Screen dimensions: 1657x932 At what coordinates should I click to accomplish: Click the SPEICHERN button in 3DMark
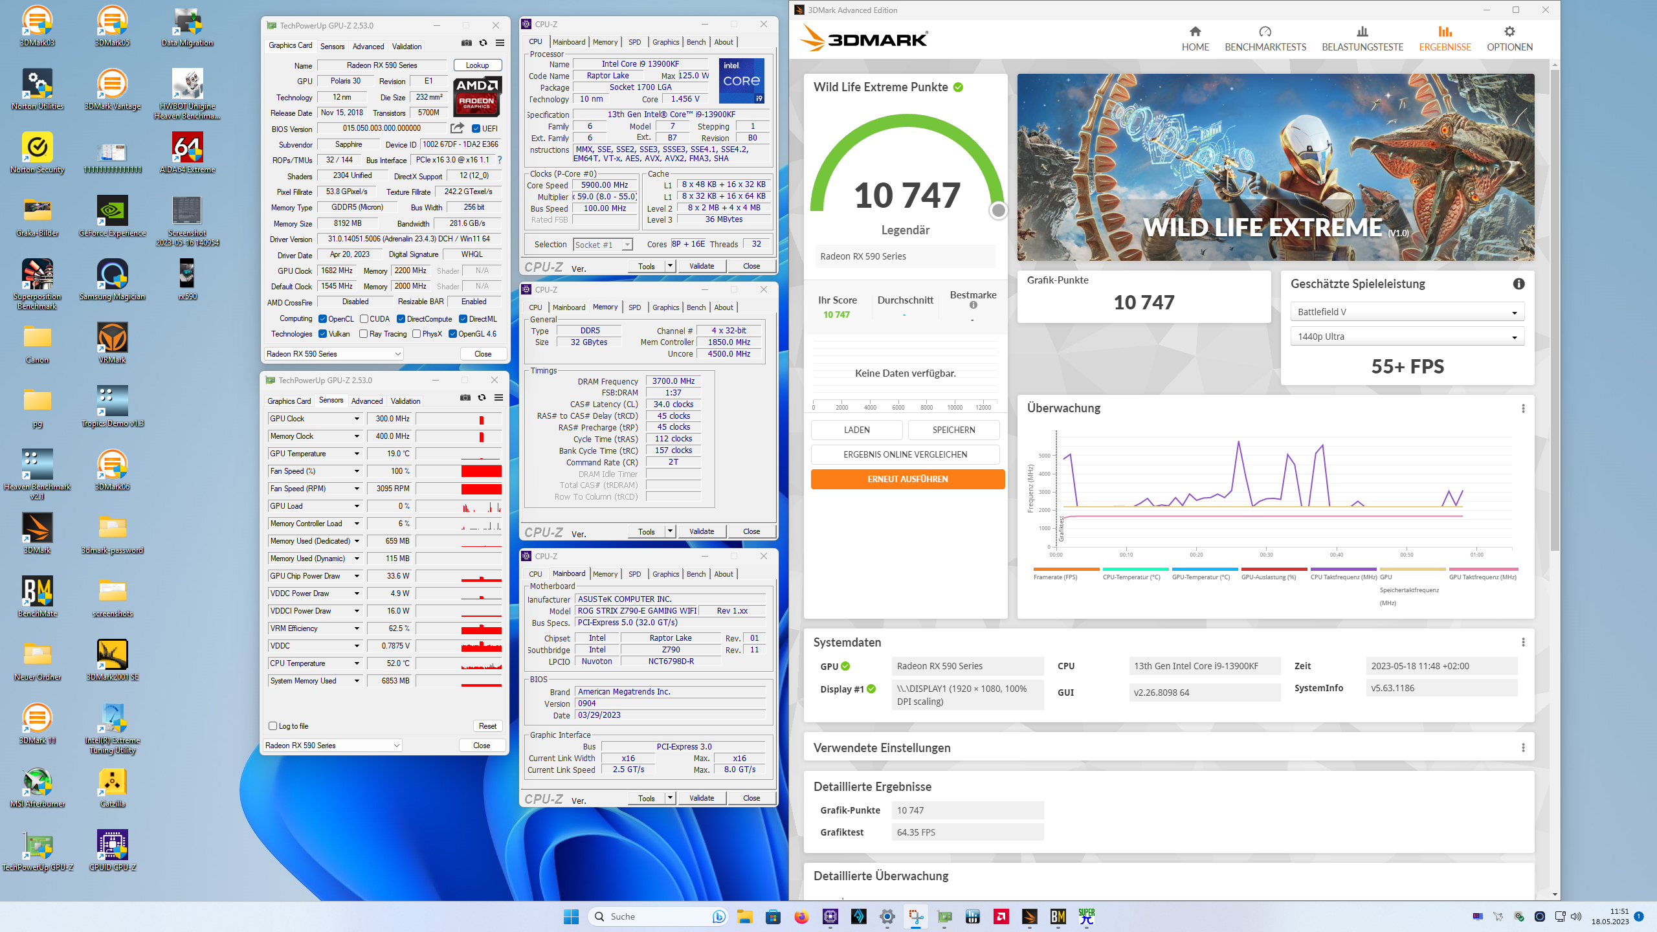coord(953,430)
